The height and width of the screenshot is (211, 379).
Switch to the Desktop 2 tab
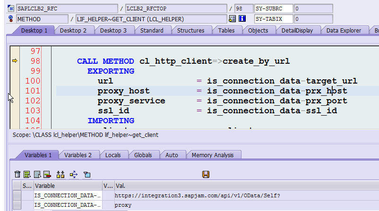point(73,31)
